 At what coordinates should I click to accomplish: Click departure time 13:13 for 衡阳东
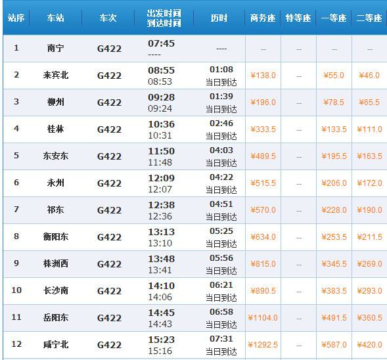[161, 232]
